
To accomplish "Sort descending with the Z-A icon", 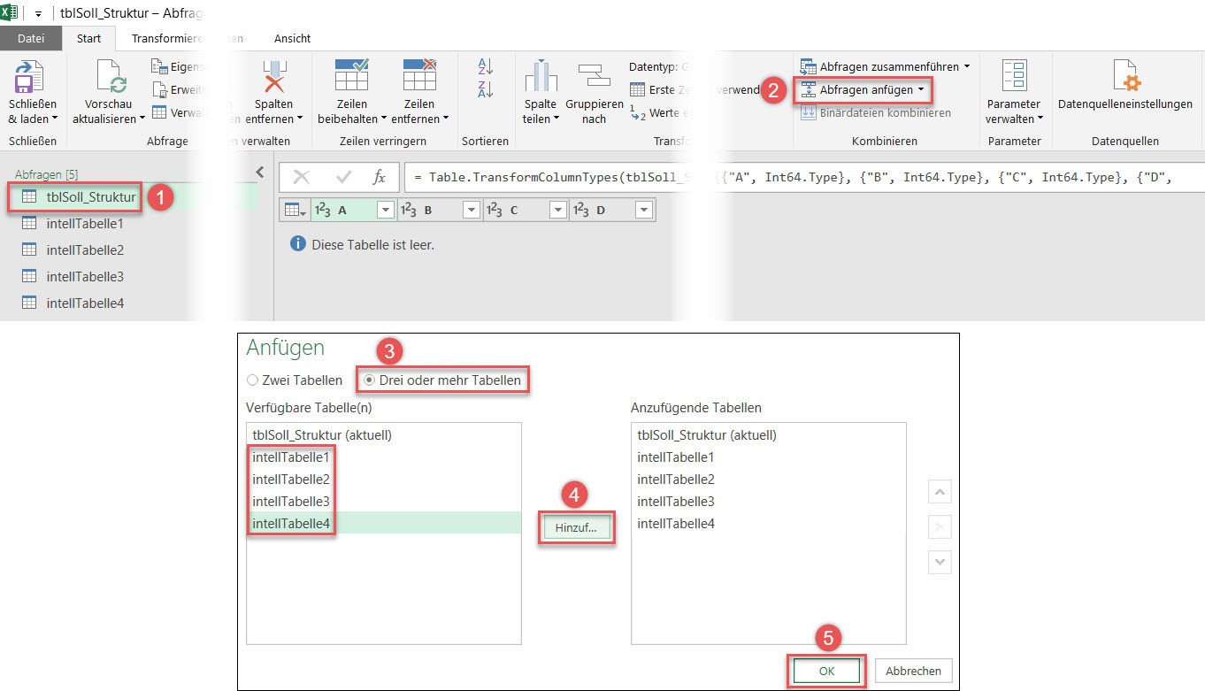I will click(x=485, y=88).
